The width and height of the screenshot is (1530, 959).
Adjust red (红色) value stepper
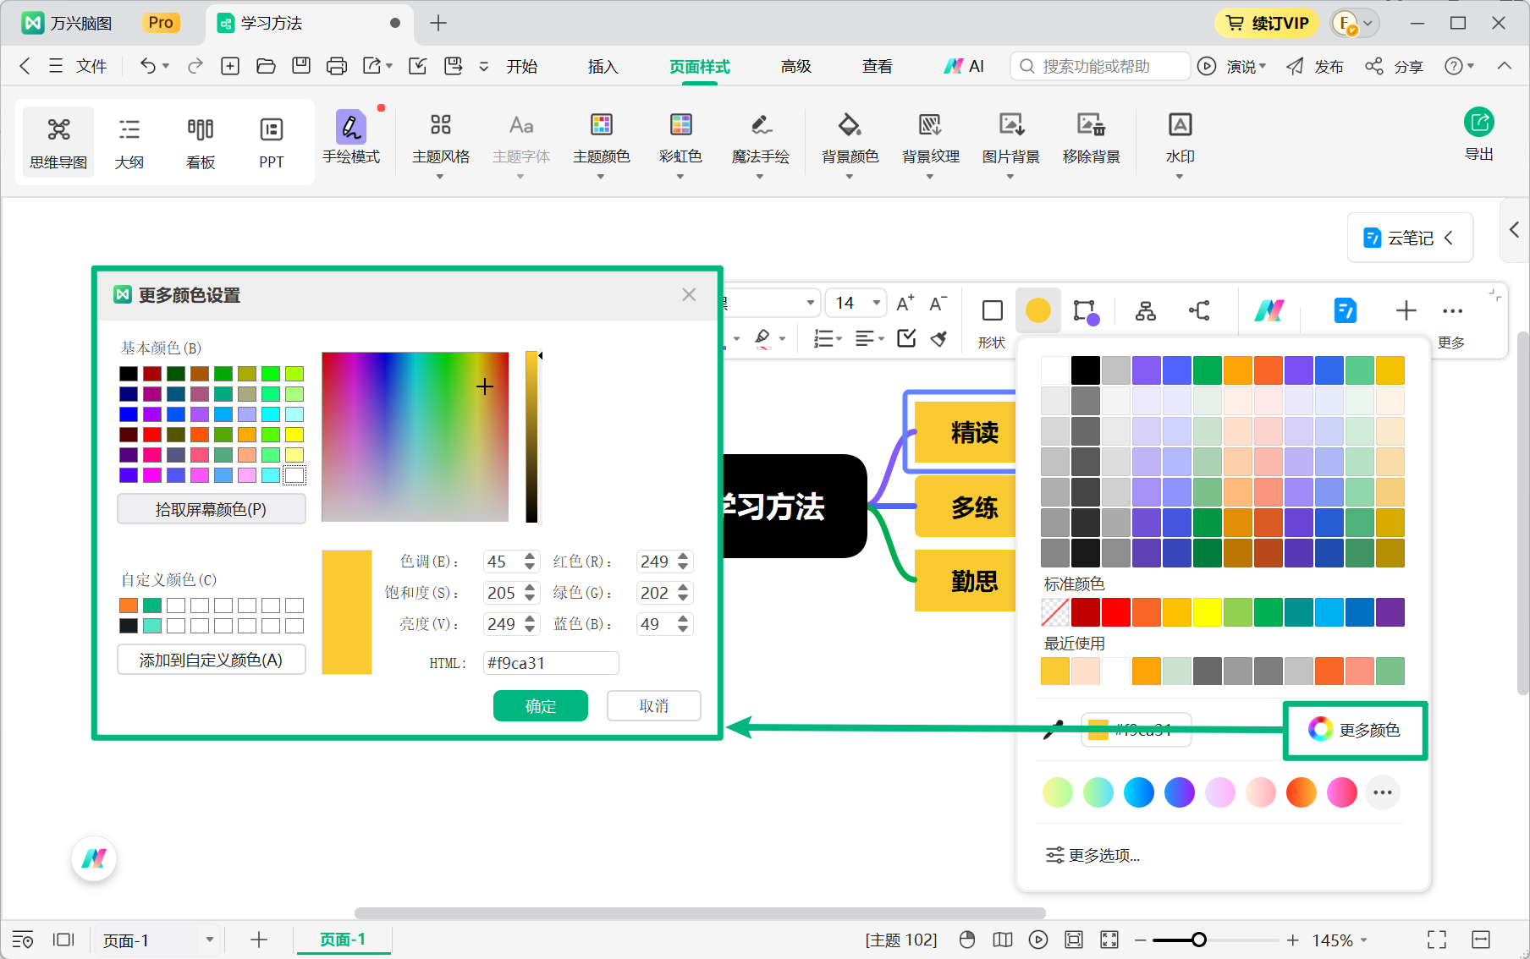683,562
